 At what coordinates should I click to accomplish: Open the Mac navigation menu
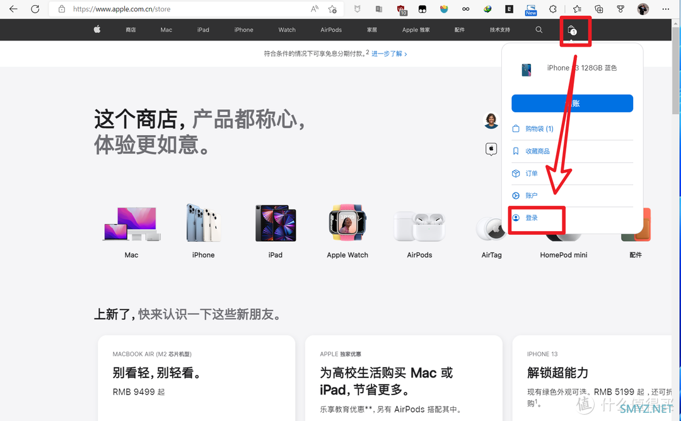coord(166,30)
